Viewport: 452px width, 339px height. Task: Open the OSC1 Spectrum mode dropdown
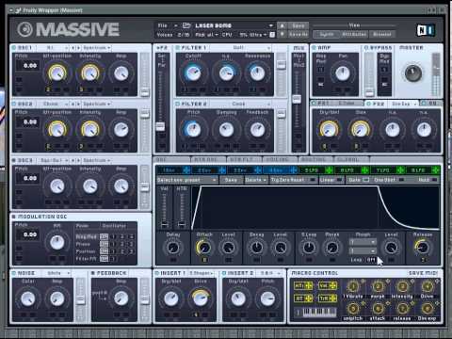click(x=97, y=48)
